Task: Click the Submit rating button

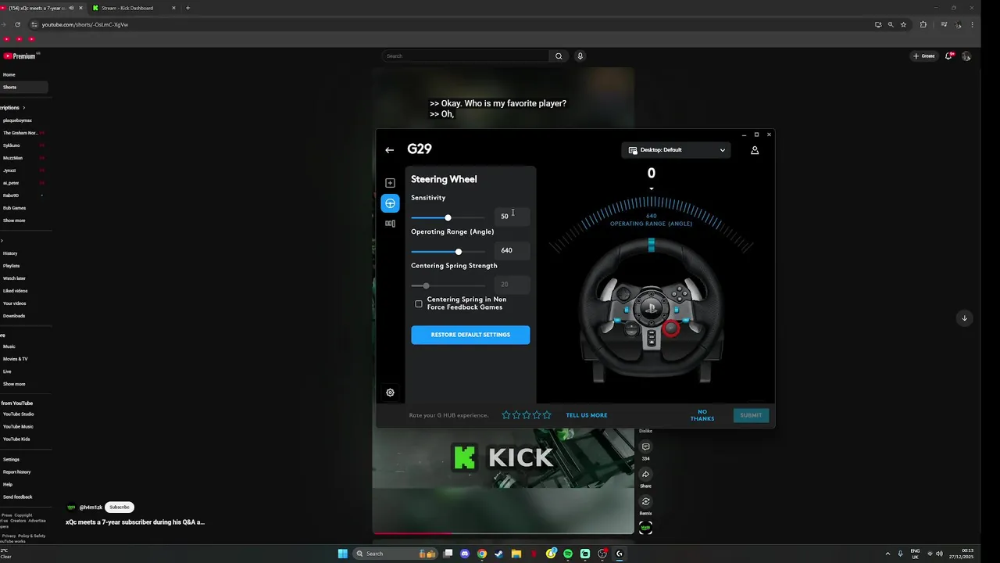Action: [x=751, y=415]
